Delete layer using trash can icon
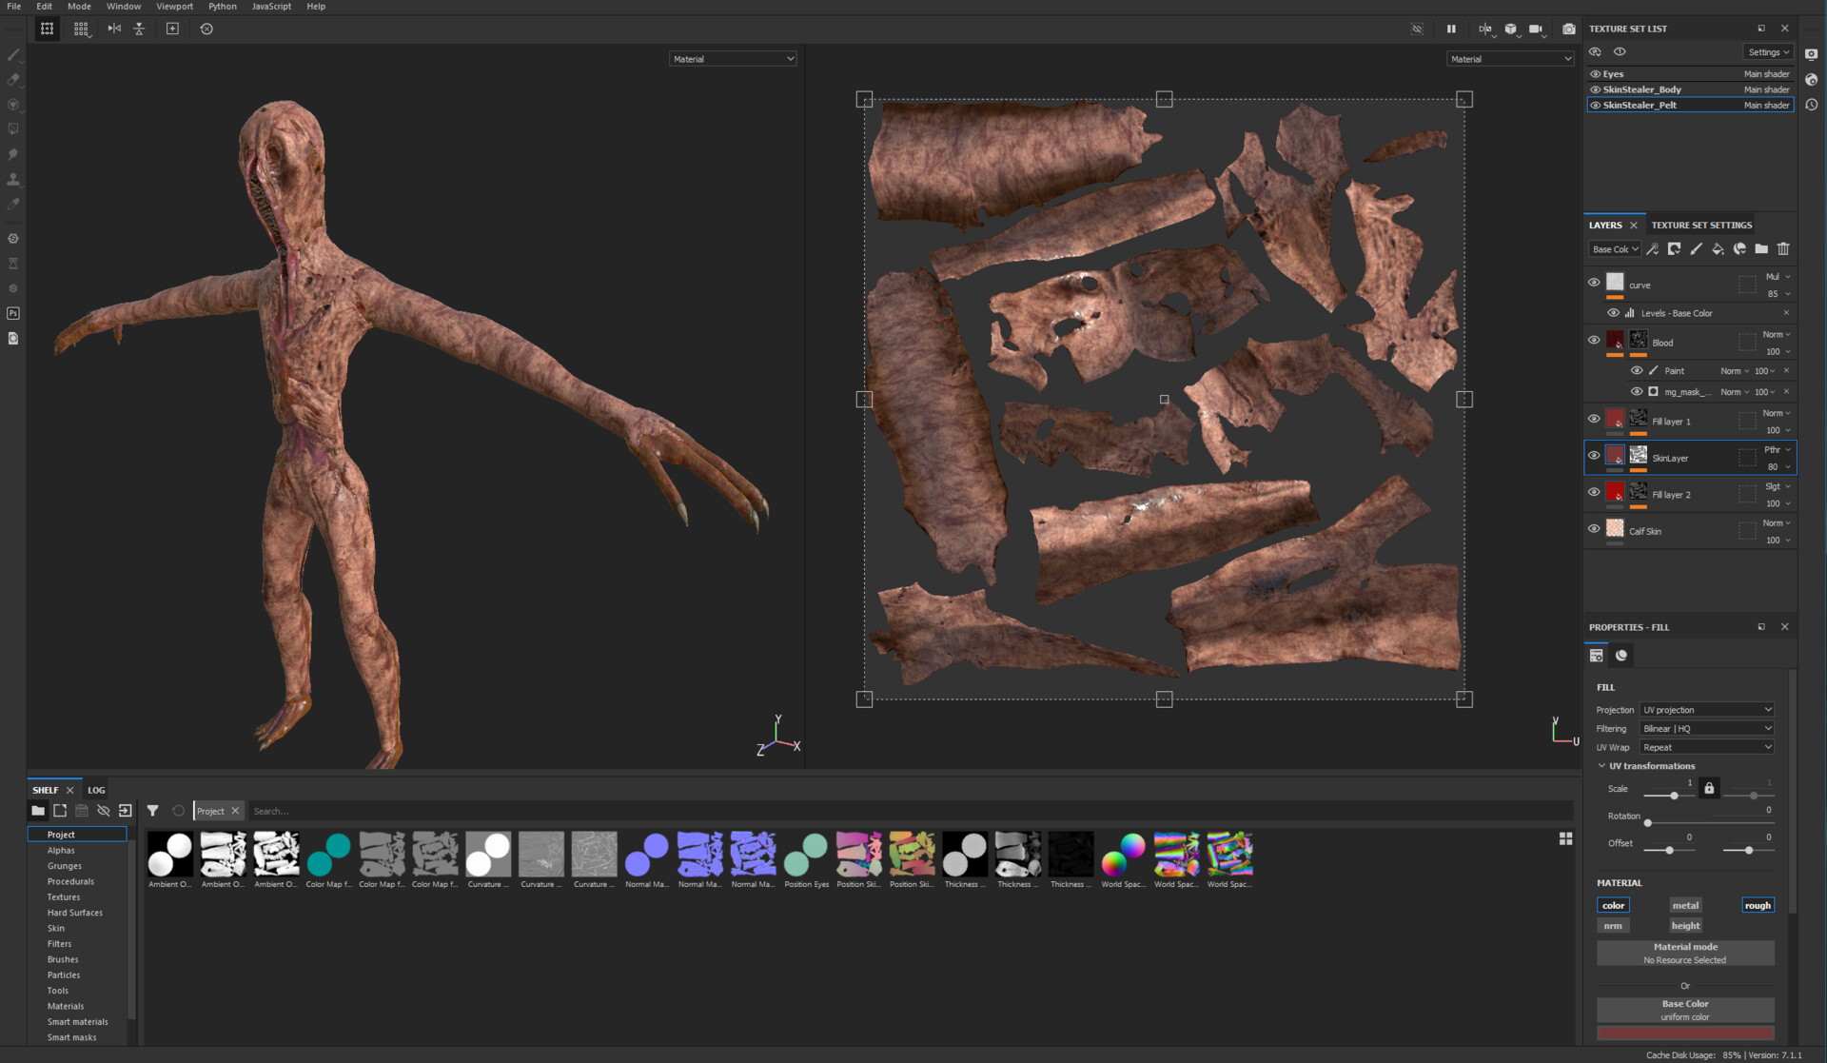The height and width of the screenshot is (1063, 1827). coord(1783,249)
